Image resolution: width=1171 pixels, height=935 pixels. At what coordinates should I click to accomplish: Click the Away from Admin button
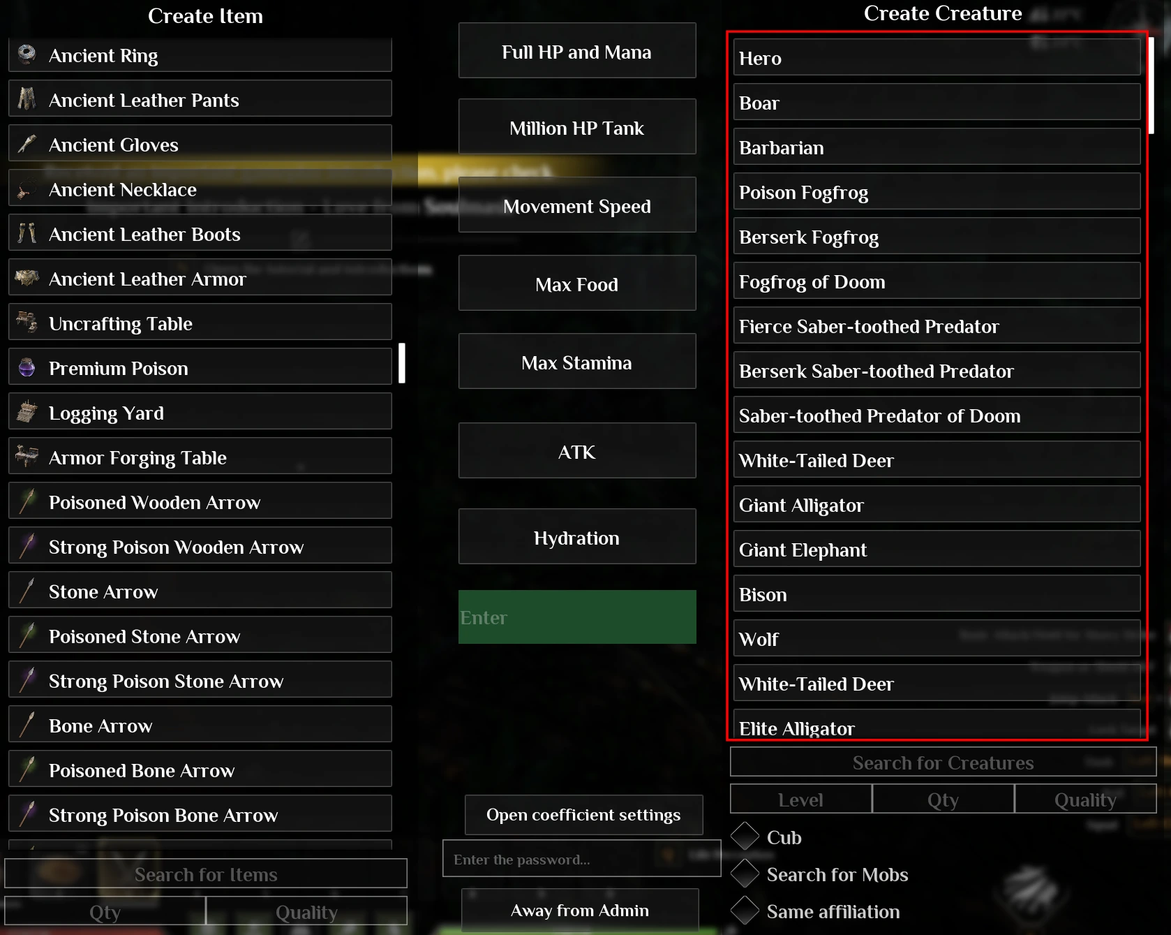pos(580,910)
